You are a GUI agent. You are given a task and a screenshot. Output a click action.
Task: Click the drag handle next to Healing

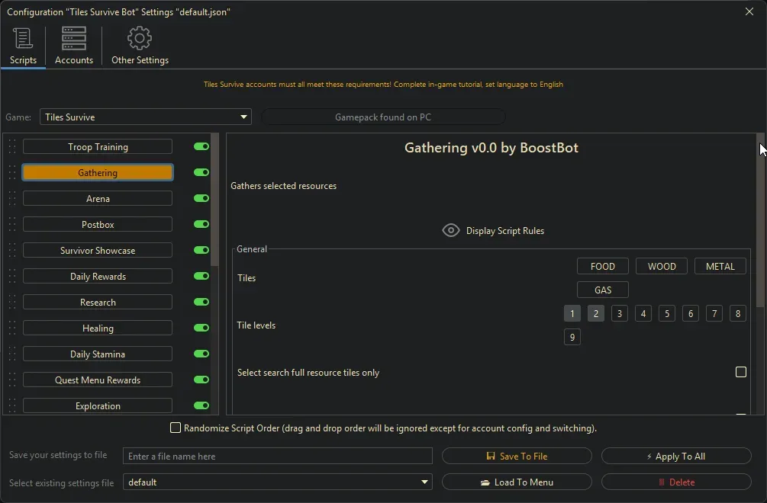pyautogui.click(x=12, y=328)
